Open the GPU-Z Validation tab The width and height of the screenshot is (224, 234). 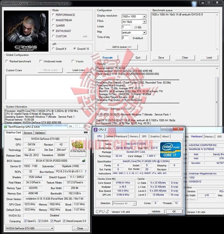coord(40,133)
